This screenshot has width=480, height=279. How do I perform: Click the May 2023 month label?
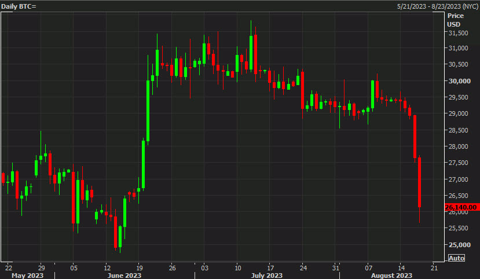coord(28,276)
